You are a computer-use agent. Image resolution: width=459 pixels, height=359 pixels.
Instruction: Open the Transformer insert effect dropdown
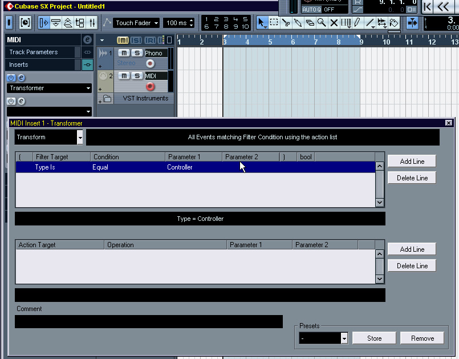tap(49, 88)
